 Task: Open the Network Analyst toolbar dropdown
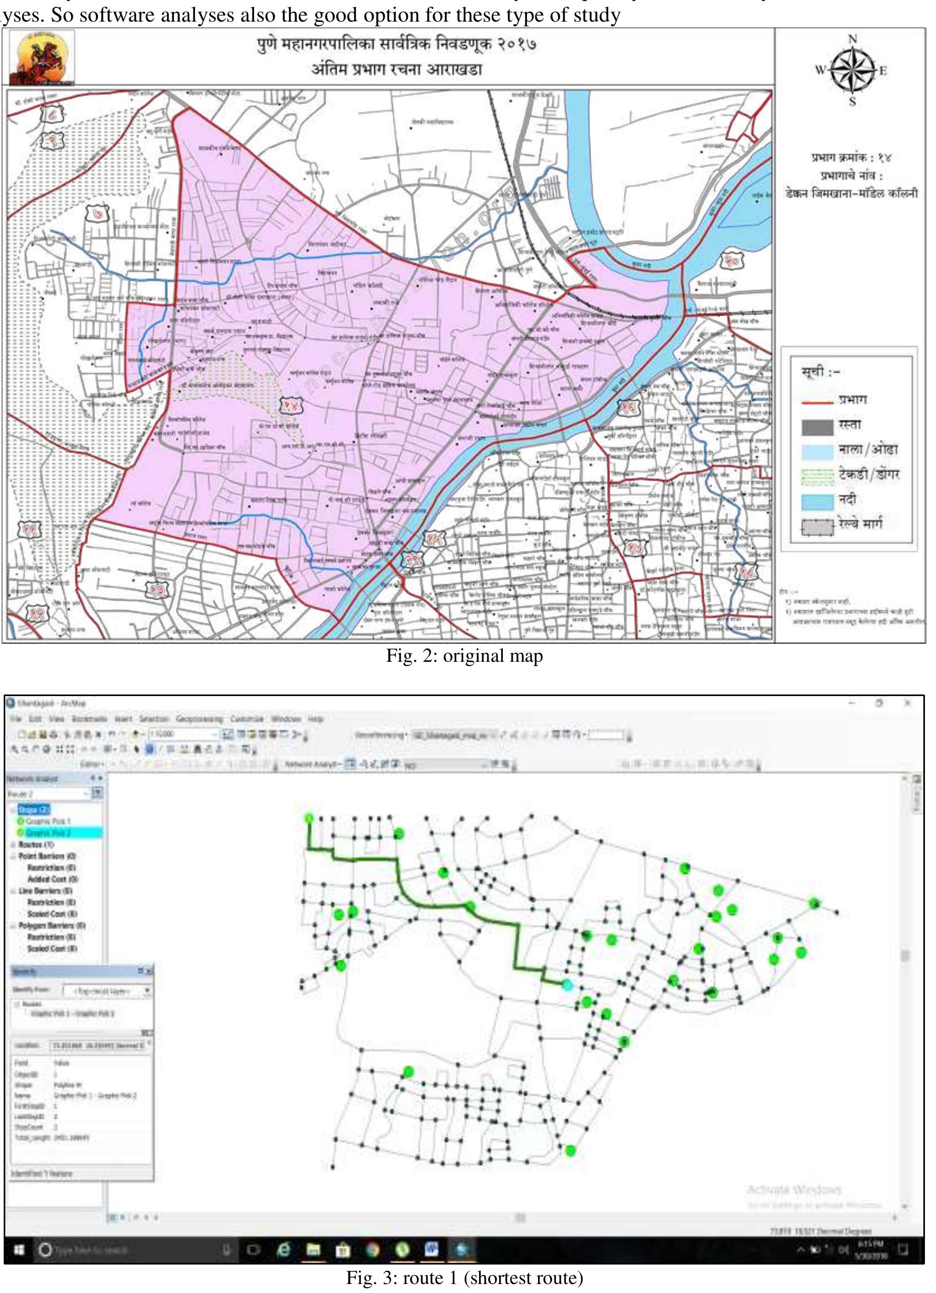point(314,764)
